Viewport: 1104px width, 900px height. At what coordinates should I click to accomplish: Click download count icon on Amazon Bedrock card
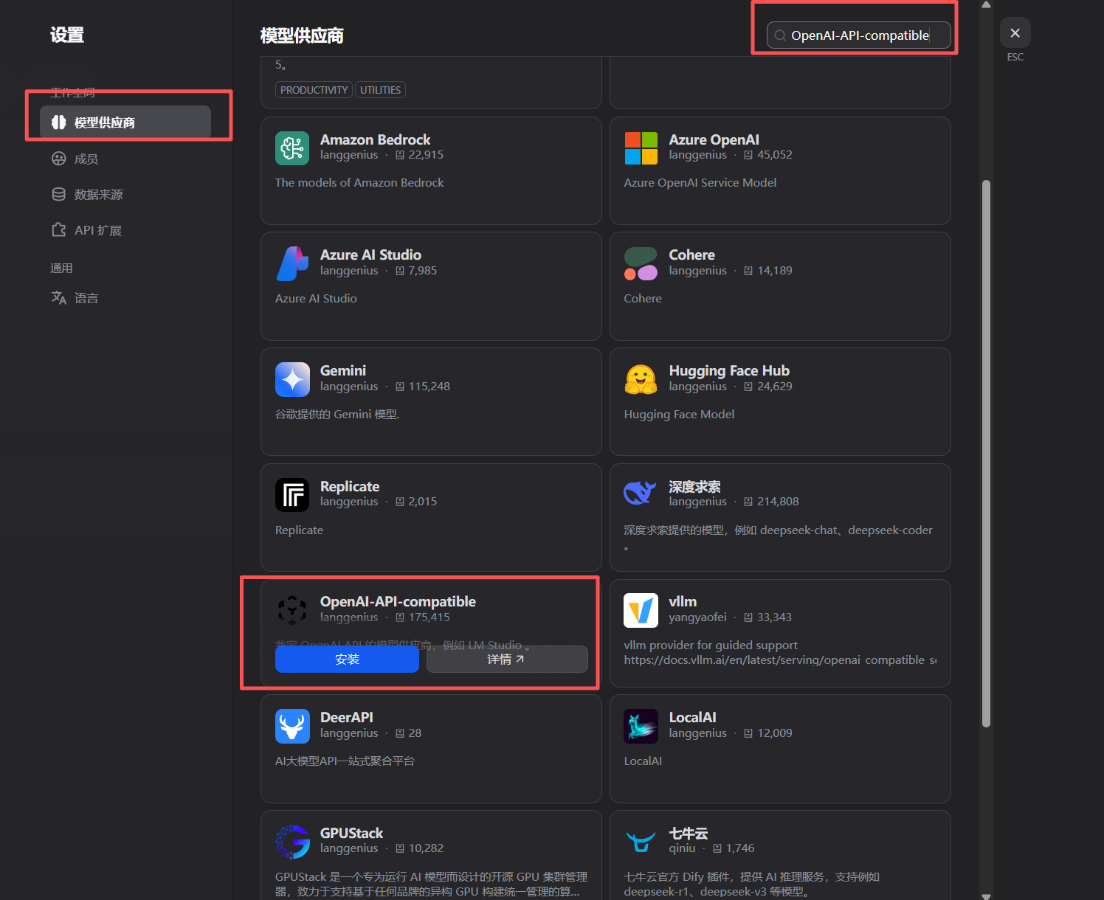click(x=400, y=155)
